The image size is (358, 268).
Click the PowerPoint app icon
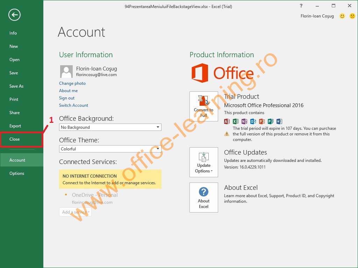point(262,121)
